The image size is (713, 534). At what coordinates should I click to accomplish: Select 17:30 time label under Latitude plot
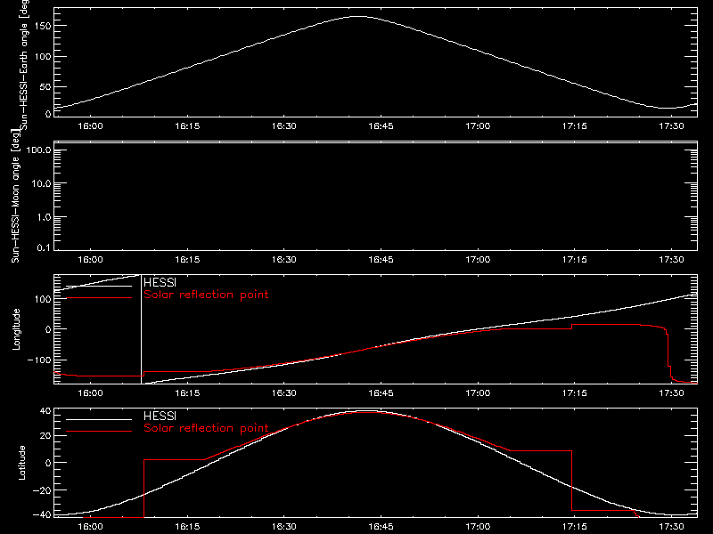click(x=671, y=527)
